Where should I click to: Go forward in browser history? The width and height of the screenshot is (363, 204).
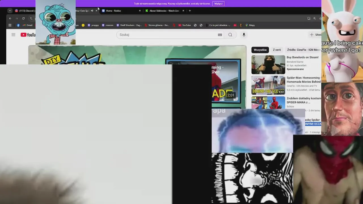point(17,18)
